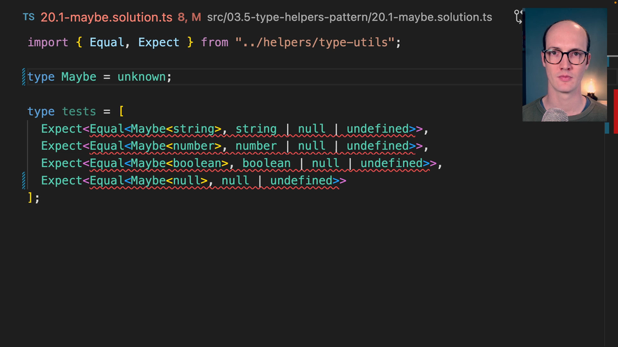Click 'Maybe<number>' on the second test line
This screenshot has height=347, width=618.
point(175,147)
